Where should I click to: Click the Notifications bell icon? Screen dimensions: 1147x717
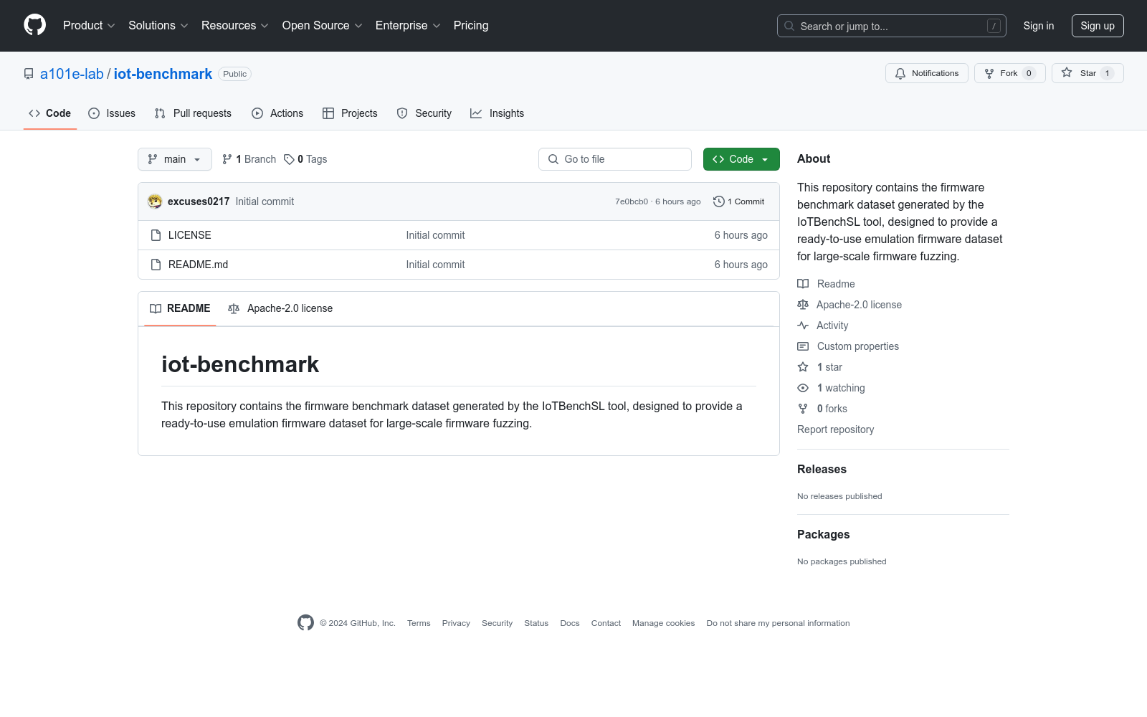point(900,73)
